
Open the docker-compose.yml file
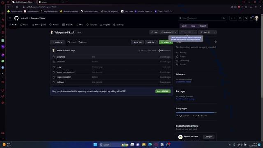65,72
